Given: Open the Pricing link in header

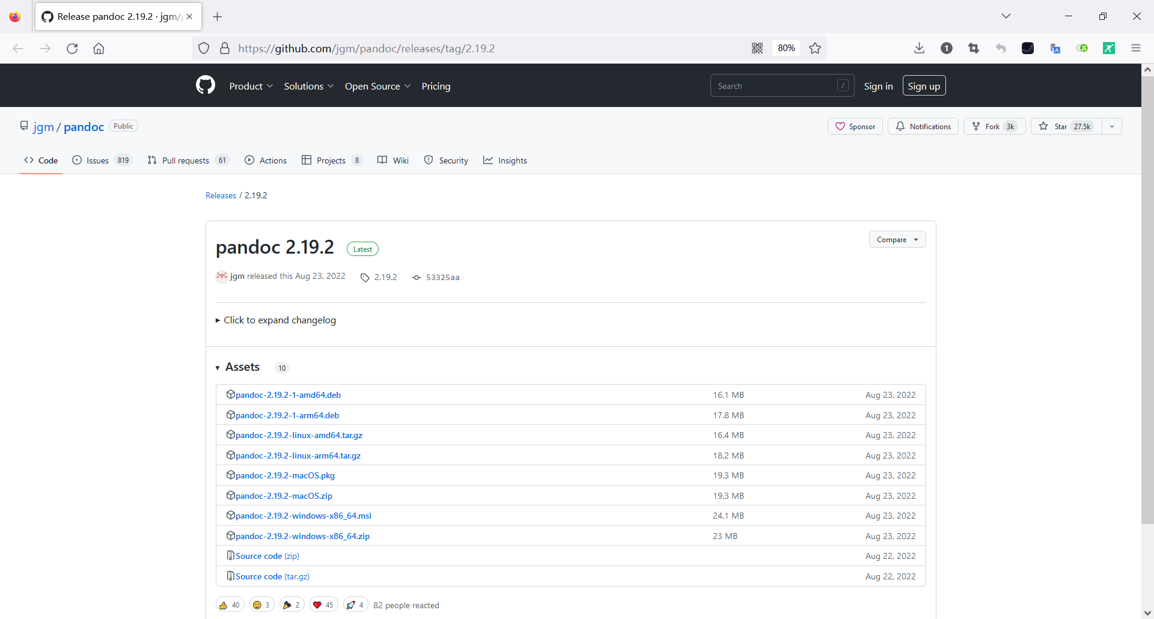Looking at the screenshot, I should pos(436,87).
